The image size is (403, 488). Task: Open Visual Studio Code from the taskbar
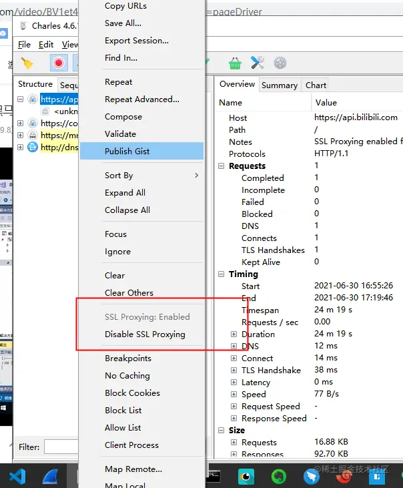coord(17,477)
